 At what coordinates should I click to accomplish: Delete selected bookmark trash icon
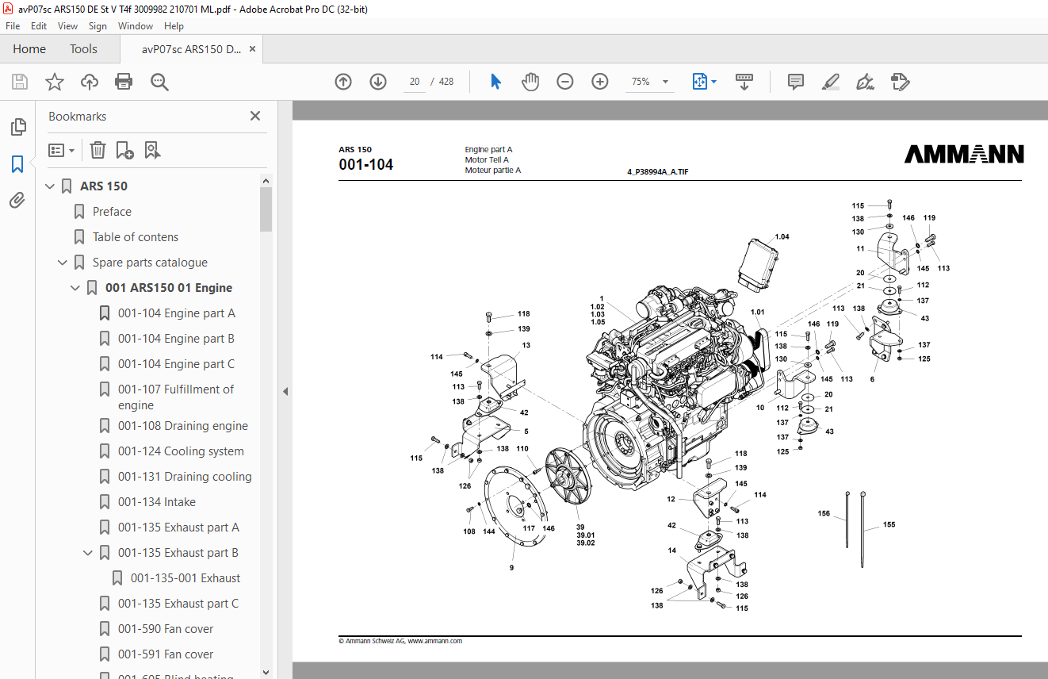tap(98, 150)
